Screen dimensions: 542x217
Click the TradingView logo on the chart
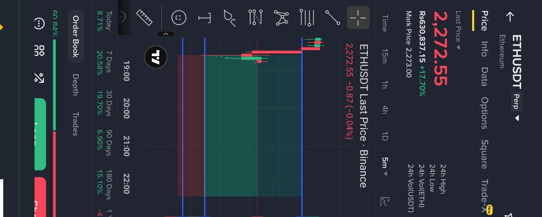[156, 57]
